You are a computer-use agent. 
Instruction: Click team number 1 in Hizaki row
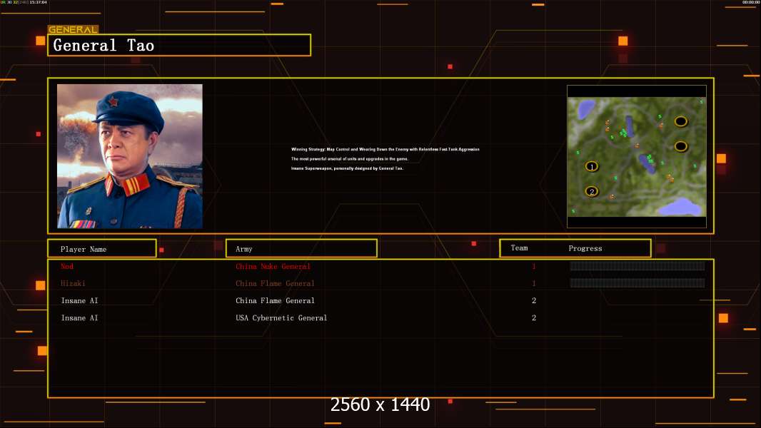[x=534, y=283]
